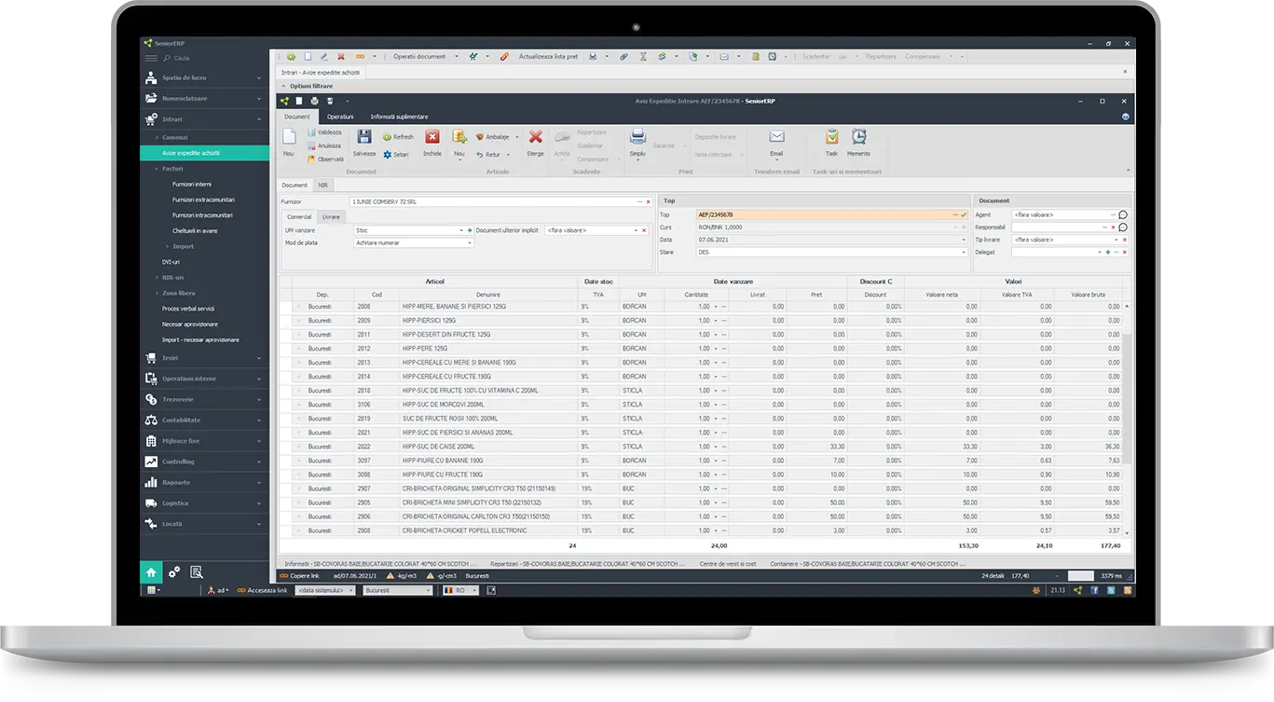
Task: Click the gears settings icon at sidebar bottom
Action: (x=174, y=572)
